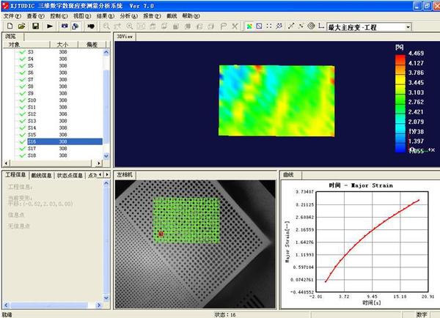
Task: Select the 左相机 tab
Action: click(125, 174)
